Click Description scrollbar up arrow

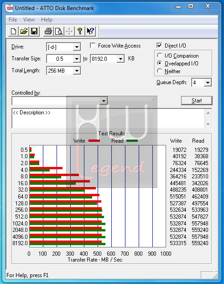[208, 113]
